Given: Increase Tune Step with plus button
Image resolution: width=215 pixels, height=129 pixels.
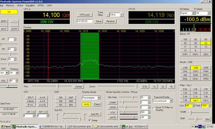Looking at the screenshot, I should [122, 15].
